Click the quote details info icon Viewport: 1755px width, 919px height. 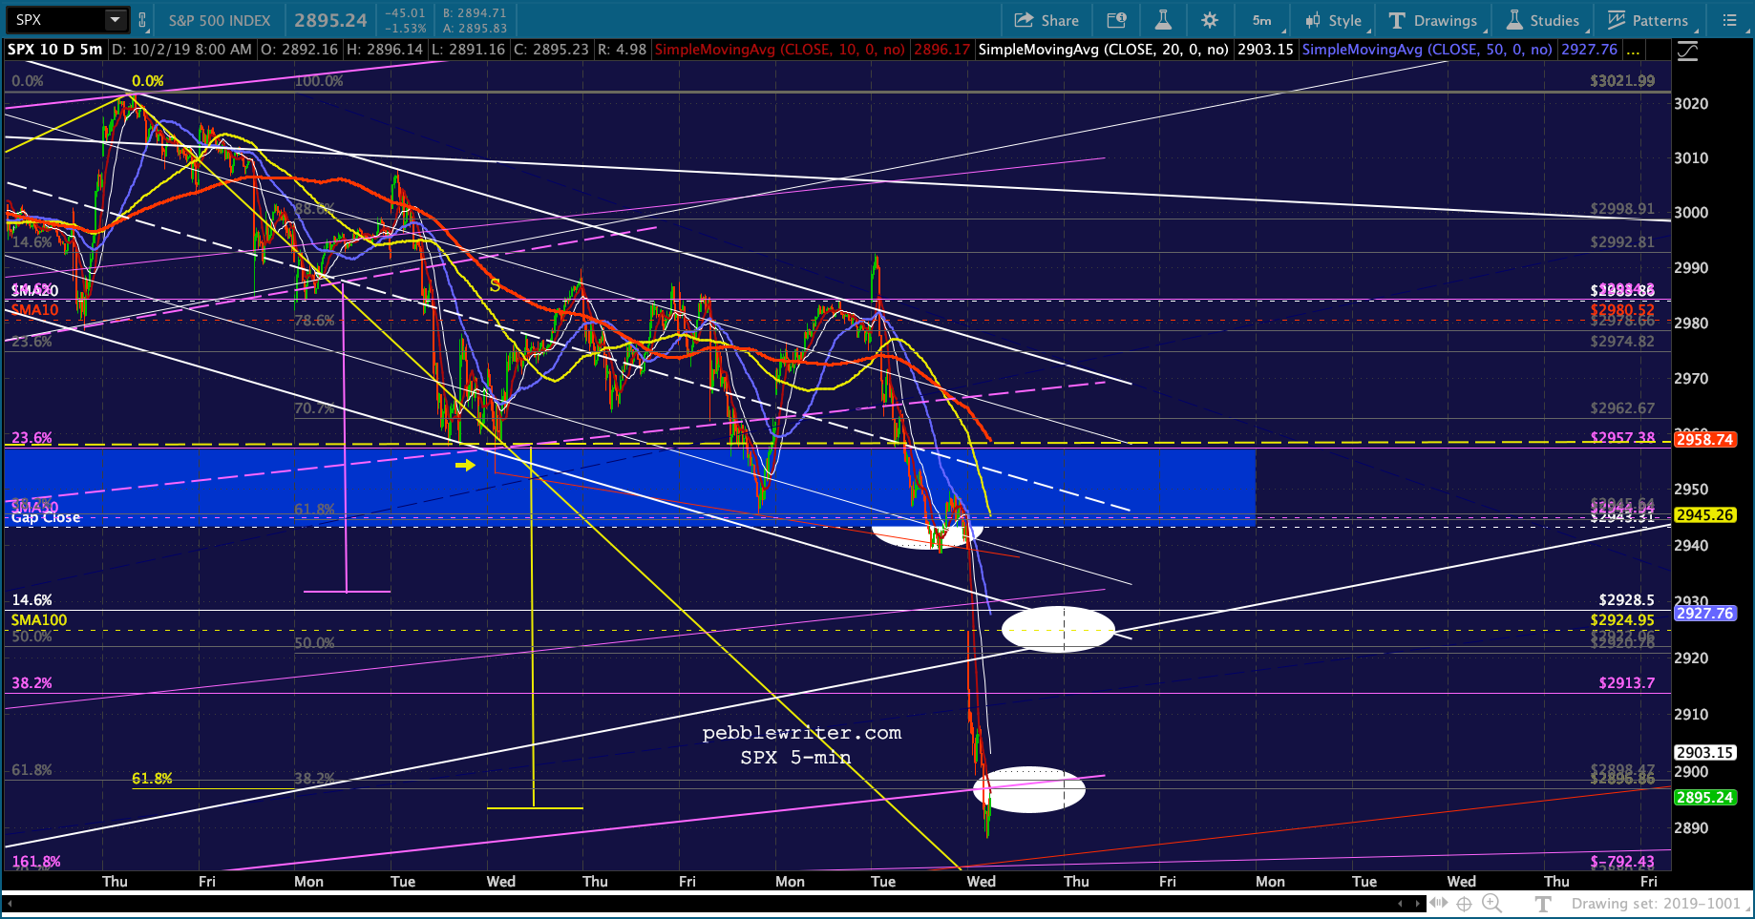1115,20
